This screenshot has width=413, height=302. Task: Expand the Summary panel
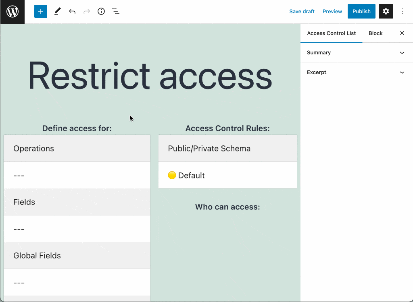[x=357, y=53]
